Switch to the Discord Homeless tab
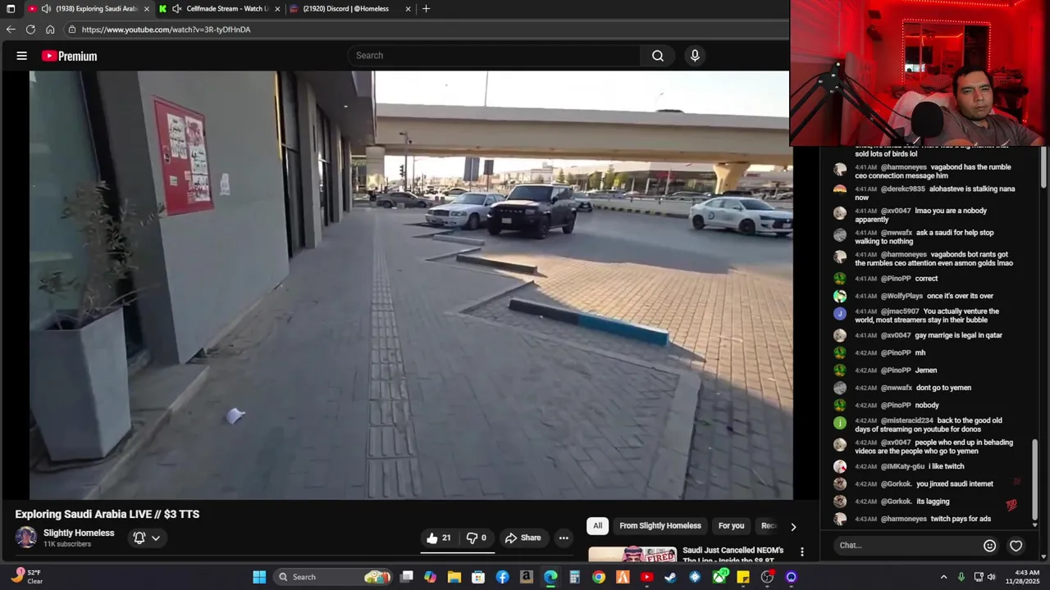The image size is (1050, 590). [x=345, y=9]
